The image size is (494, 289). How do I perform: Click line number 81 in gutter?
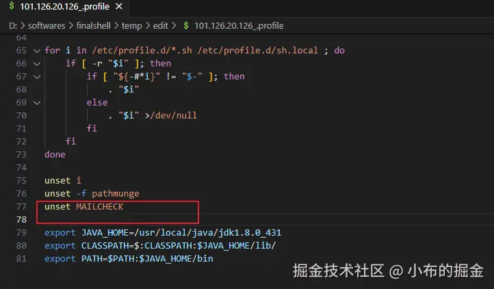point(21,259)
